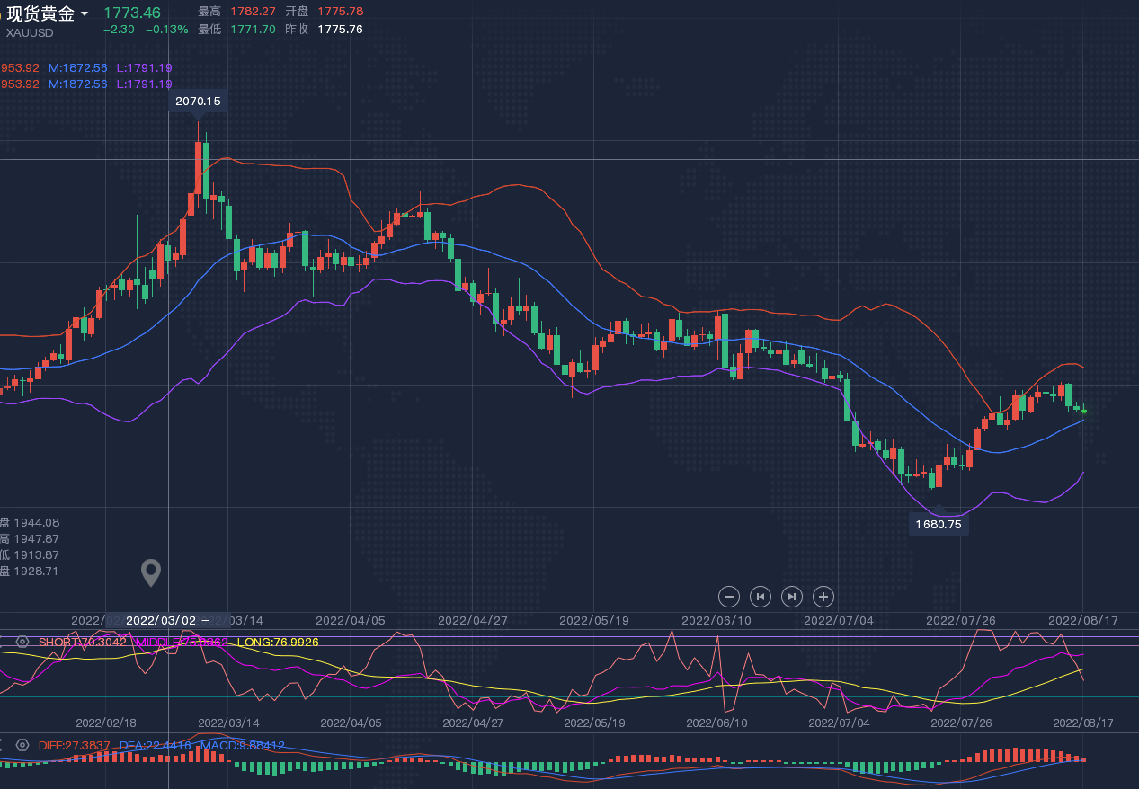Click the XAUUSD ticker symbol text

(30, 33)
